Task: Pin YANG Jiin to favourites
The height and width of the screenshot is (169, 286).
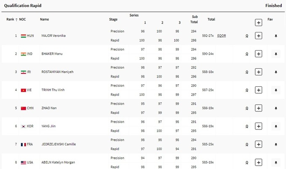Action: point(276,126)
